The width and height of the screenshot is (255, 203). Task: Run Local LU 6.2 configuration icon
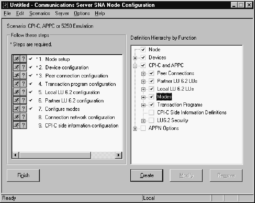pyautogui.click(x=17, y=92)
